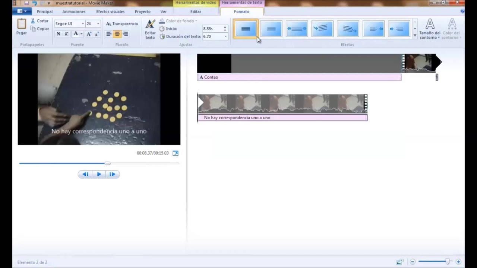The image size is (477, 268).
Task: Select the Conteo caption in timeline
Action: (x=299, y=77)
